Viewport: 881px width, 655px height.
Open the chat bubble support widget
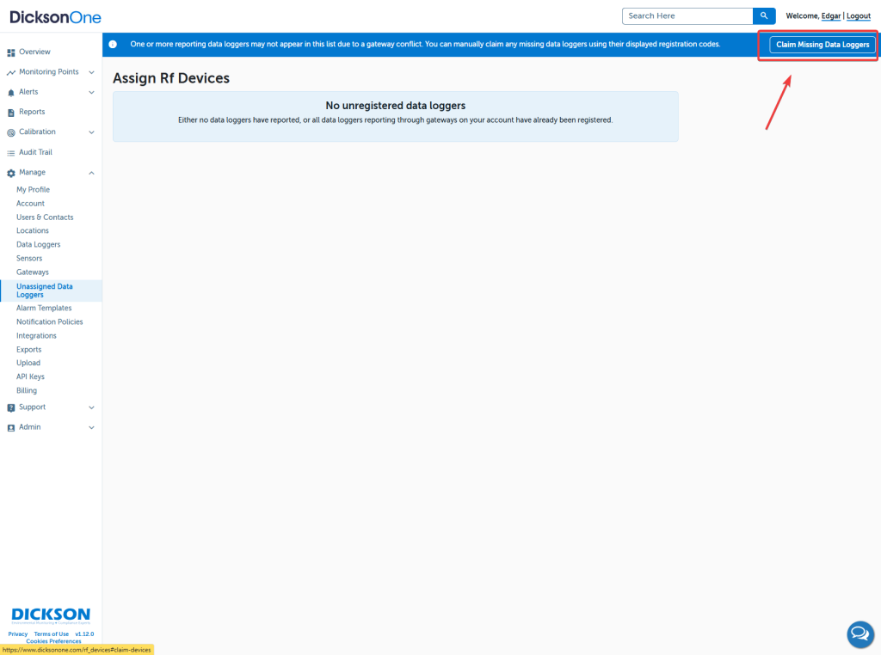coord(859,634)
